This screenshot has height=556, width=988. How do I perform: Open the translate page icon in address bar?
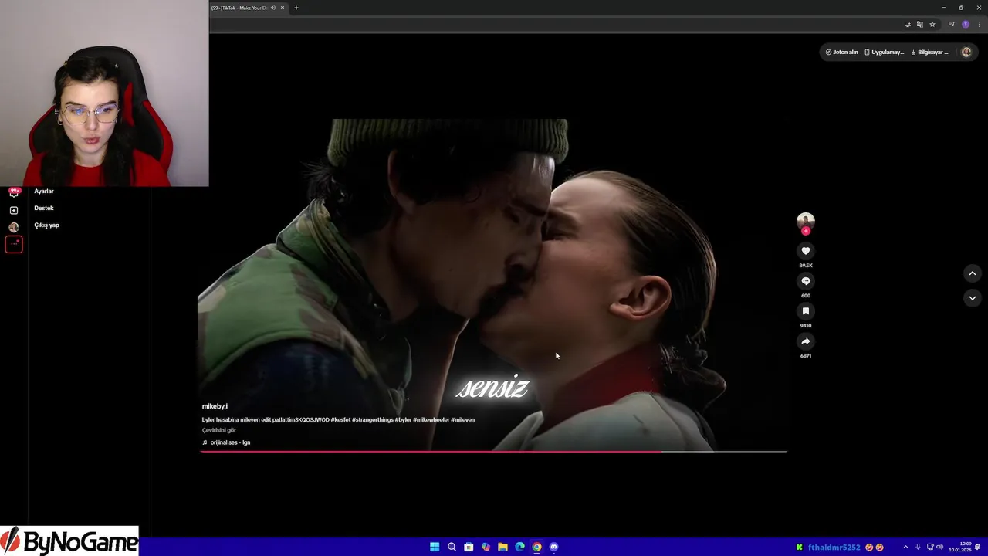920,24
